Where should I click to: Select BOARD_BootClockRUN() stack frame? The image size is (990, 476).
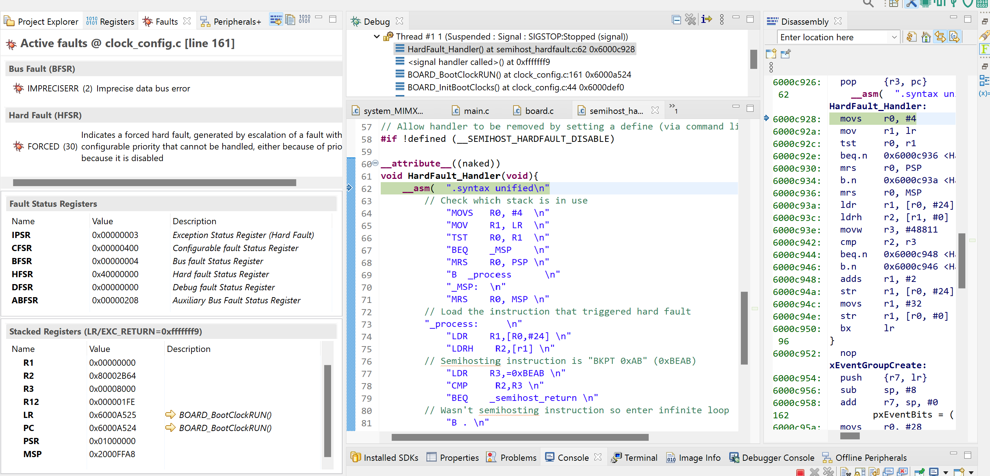(519, 75)
